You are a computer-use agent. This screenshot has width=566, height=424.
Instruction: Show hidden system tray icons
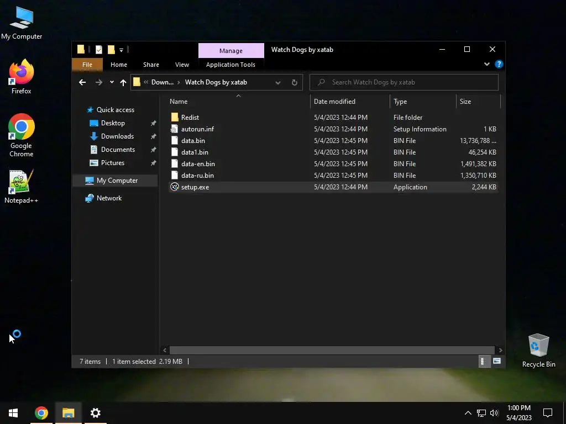(468, 413)
